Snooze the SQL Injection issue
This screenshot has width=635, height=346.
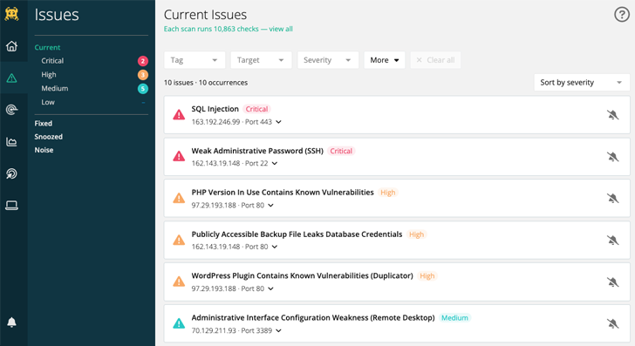pos(612,115)
